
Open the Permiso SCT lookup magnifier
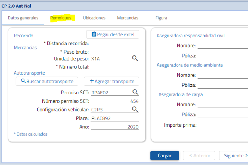pos(135,92)
